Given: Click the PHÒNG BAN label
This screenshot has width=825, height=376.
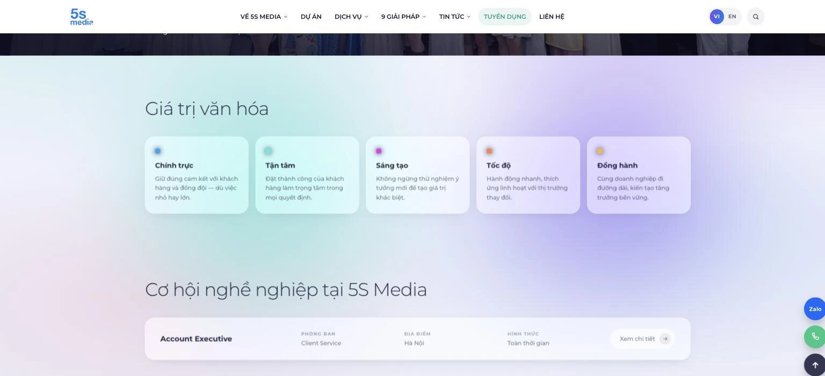Looking at the screenshot, I should point(319,334).
